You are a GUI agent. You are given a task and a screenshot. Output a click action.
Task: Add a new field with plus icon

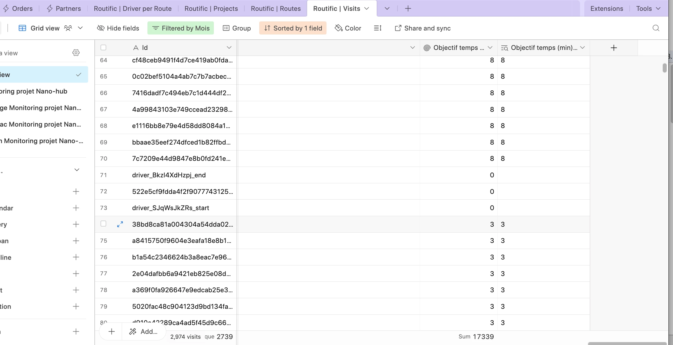[x=614, y=48]
